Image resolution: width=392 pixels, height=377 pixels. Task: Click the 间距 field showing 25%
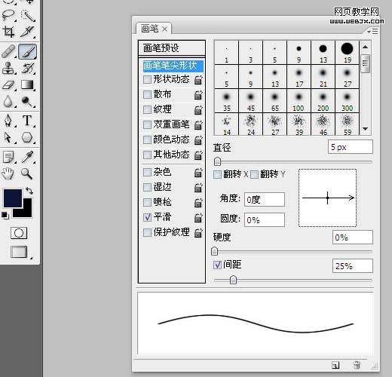coord(353,265)
